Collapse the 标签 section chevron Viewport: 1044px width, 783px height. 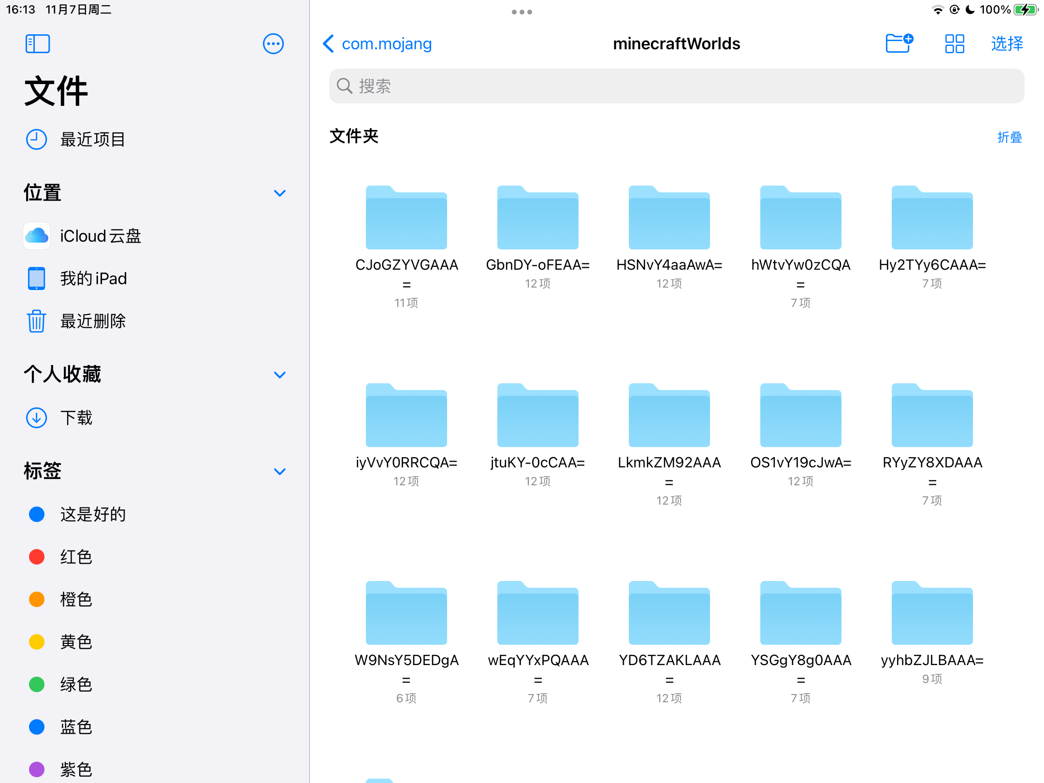(x=280, y=472)
